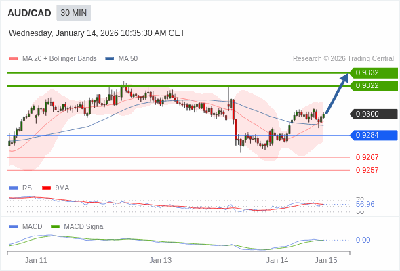The height and width of the screenshot is (271, 400).
Task: Click the 9MA legend label
Action: [62, 188]
